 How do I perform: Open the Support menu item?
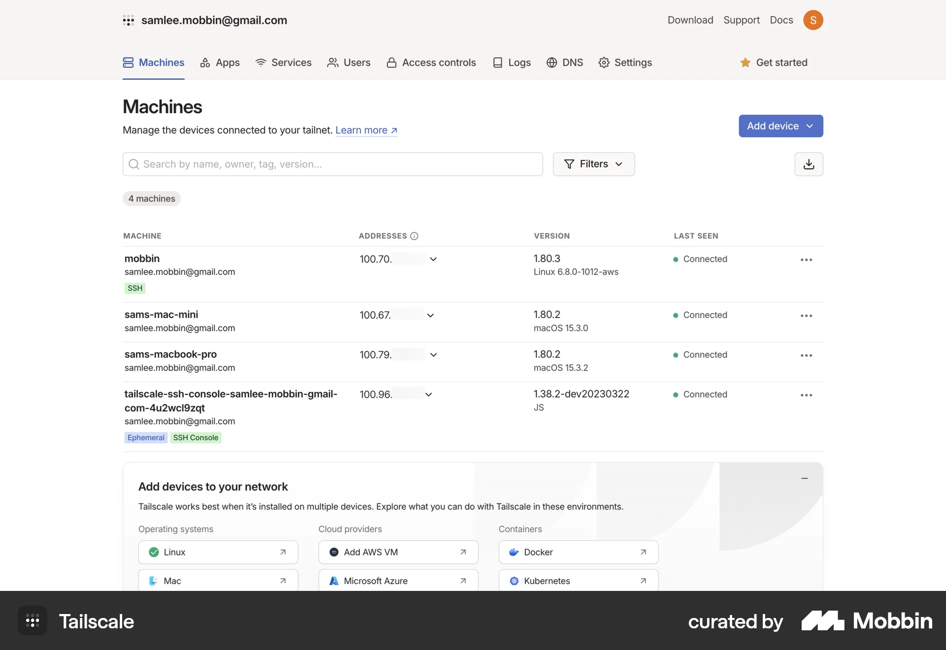coord(742,20)
